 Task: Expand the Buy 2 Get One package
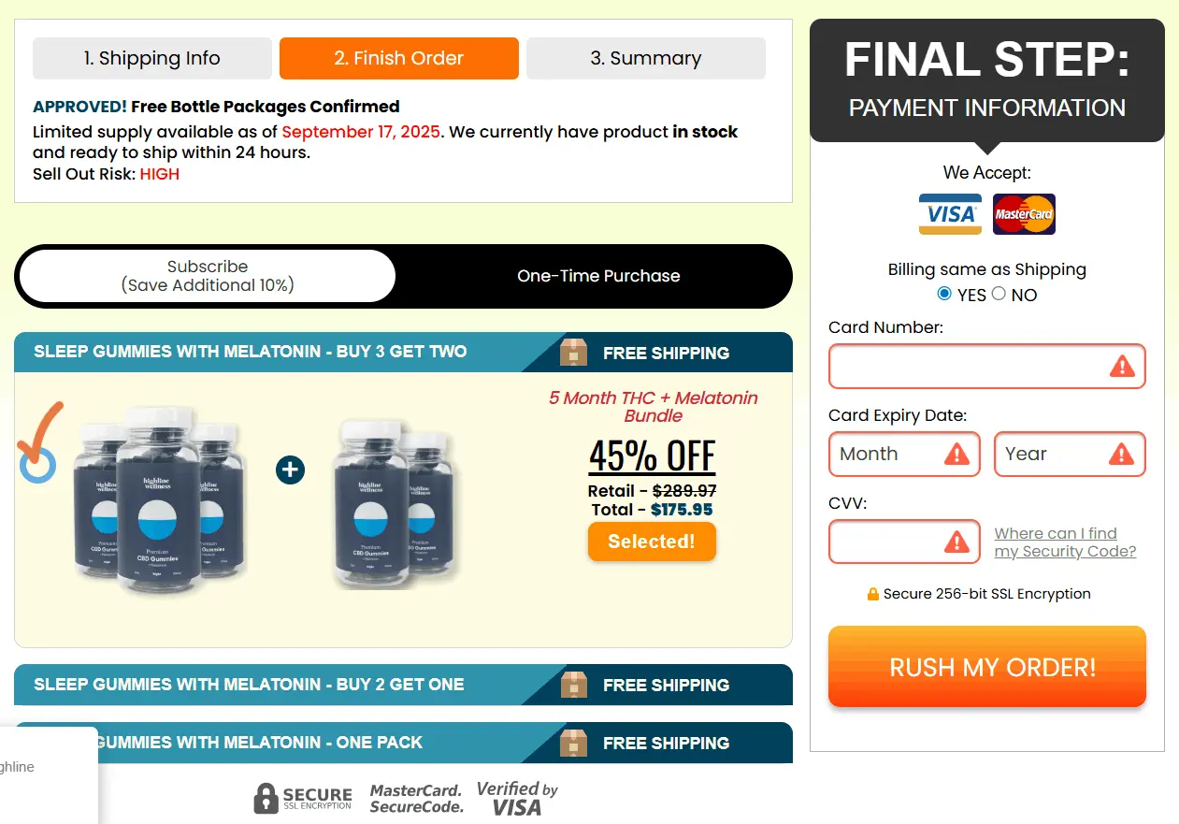click(403, 685)
